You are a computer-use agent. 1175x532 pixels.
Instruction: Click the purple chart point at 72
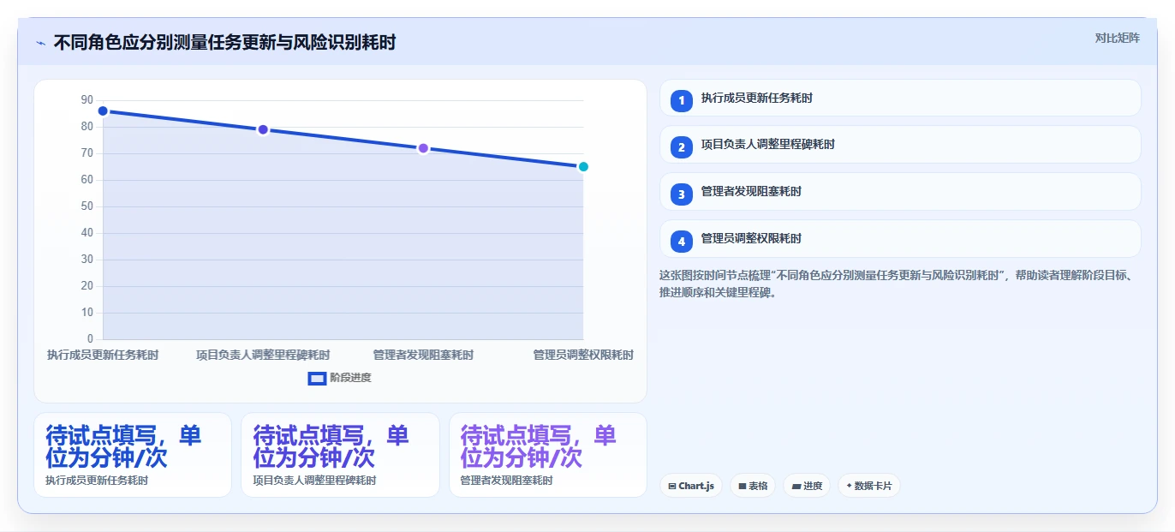click(423, 148)
